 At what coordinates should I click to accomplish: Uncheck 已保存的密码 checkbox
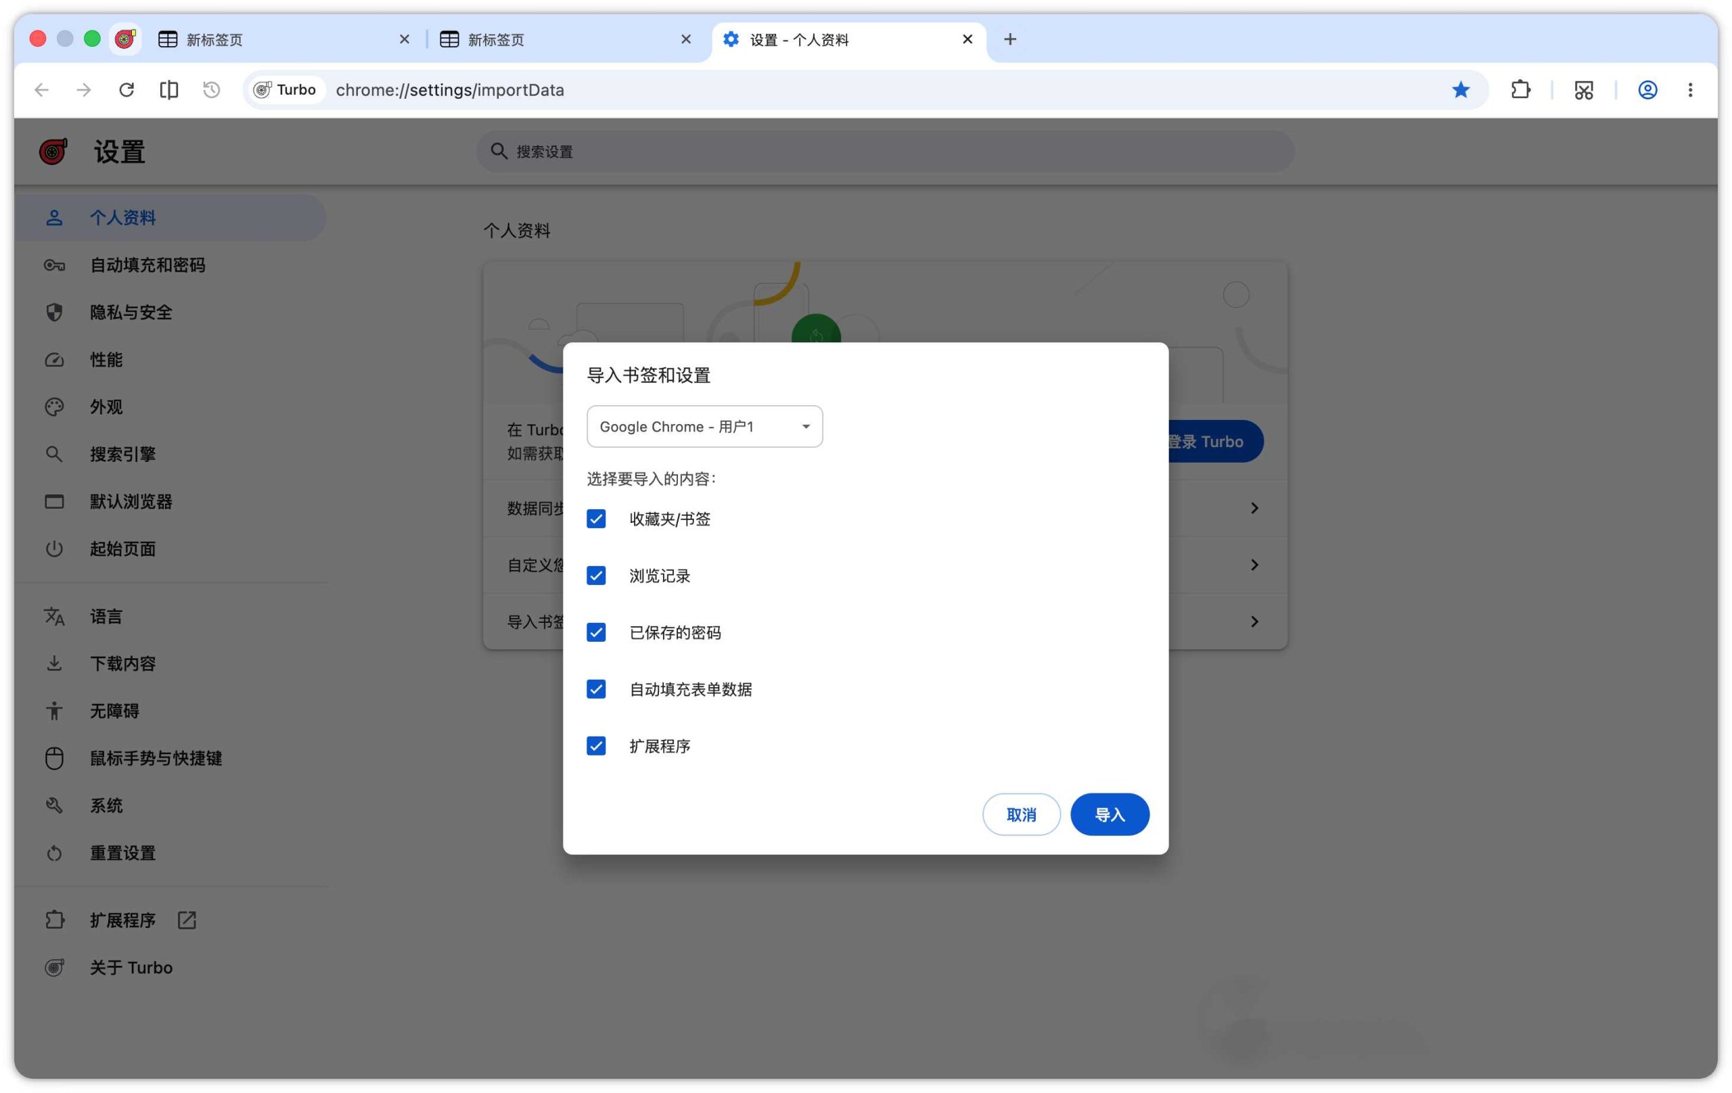[596, 633]
